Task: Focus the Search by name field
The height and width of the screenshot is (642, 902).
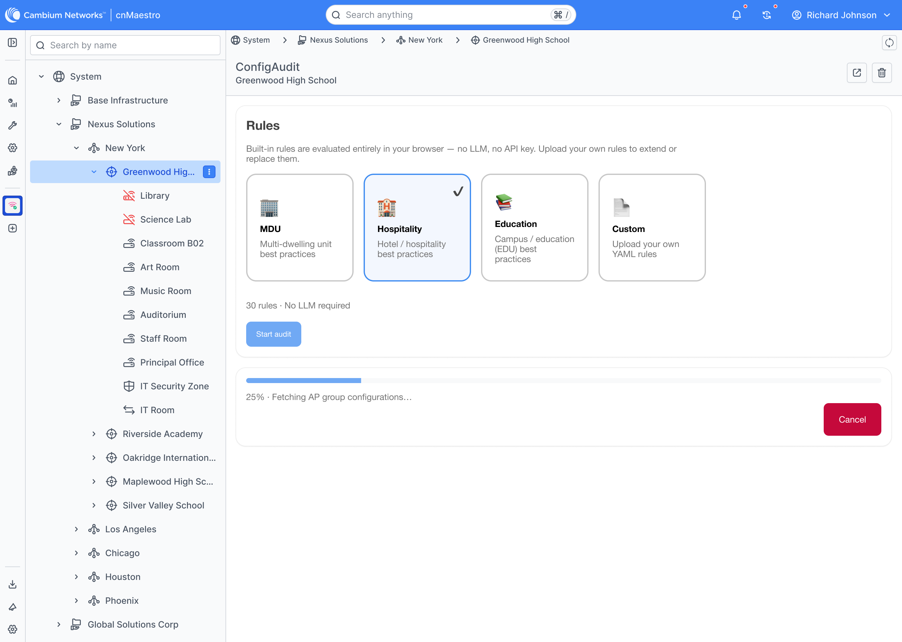Action: (125, 45)
